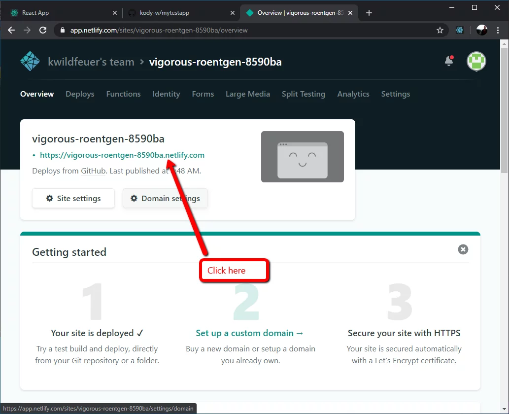Open the vigorous-roentgen-8590ba.netlify.com link
This screenshot has width=509, height=414.
click(x=122, y=155)
